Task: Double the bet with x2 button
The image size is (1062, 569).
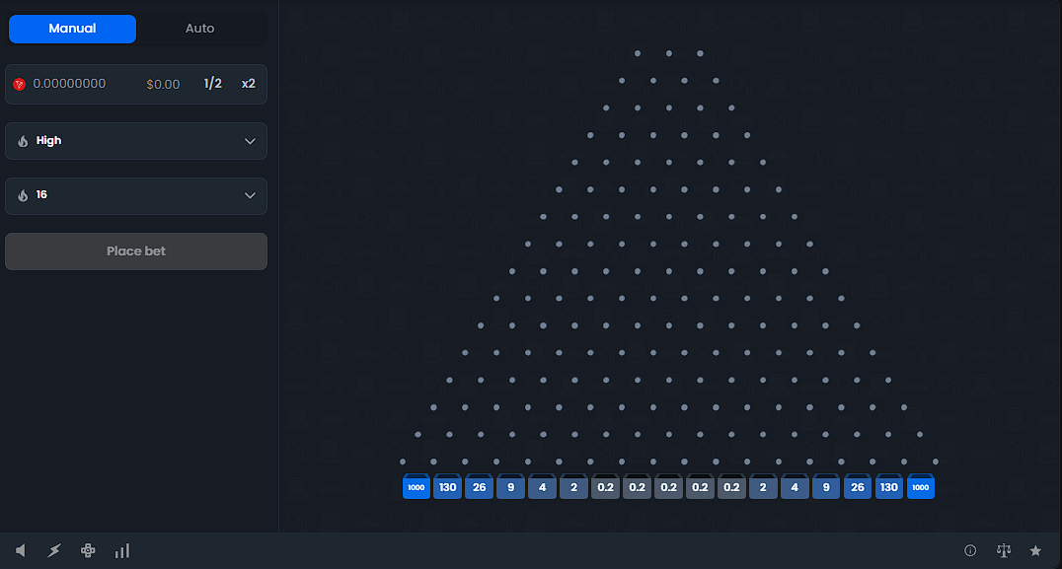Action: (249, 84)
